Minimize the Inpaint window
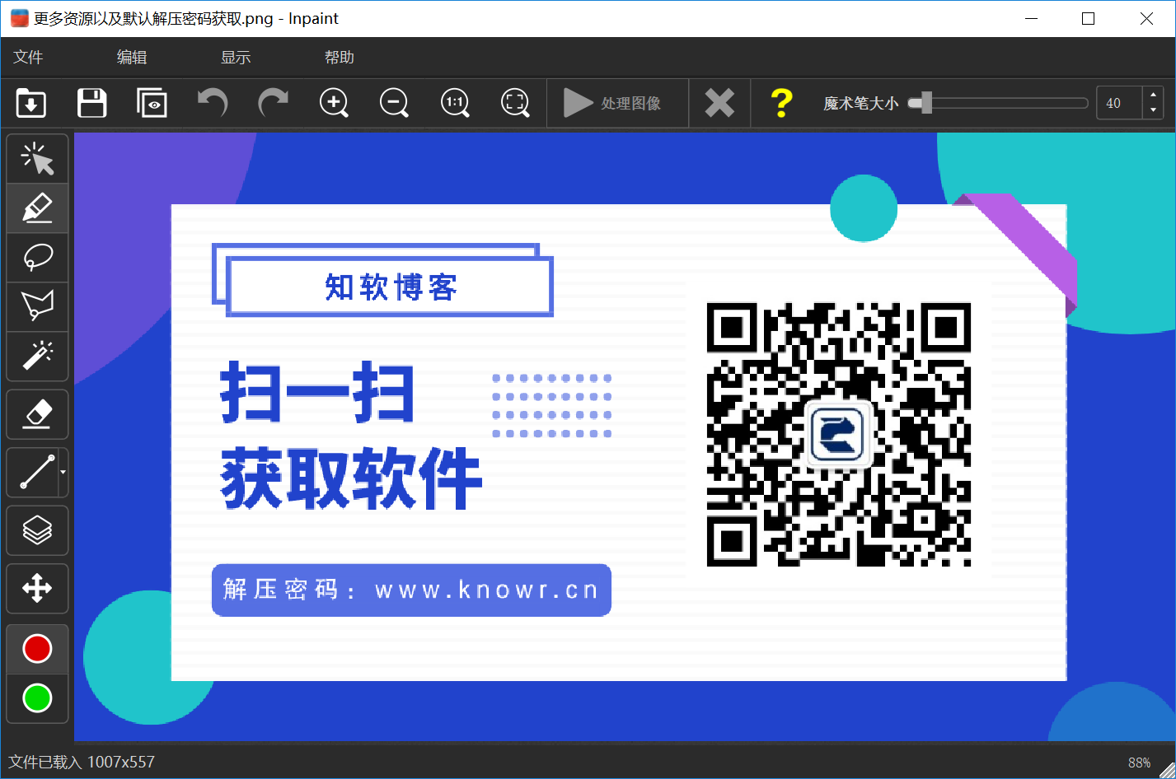Viewport: 1176px width, 779px height. pos(1030,18)
